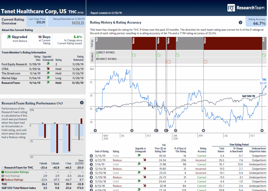Viewport: 268px width, 191px height.
Task: Click the 173.0 S&P 500 since-2012 value
Action: click(80, 188)
